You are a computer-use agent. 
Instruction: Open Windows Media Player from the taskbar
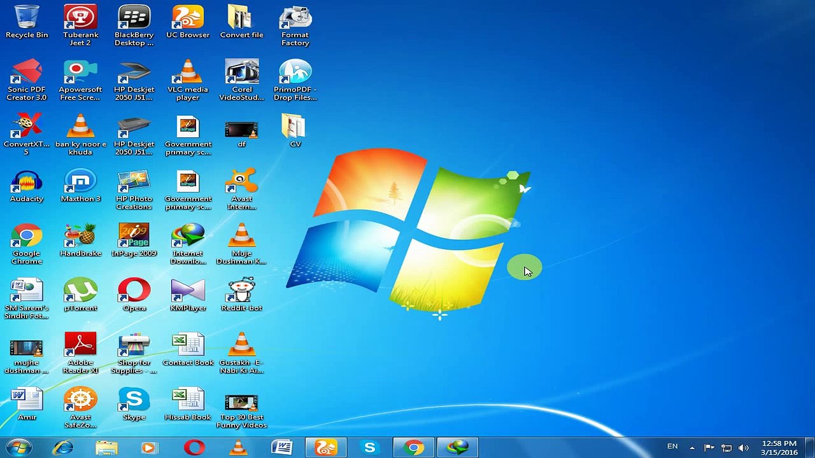point(150,448)
